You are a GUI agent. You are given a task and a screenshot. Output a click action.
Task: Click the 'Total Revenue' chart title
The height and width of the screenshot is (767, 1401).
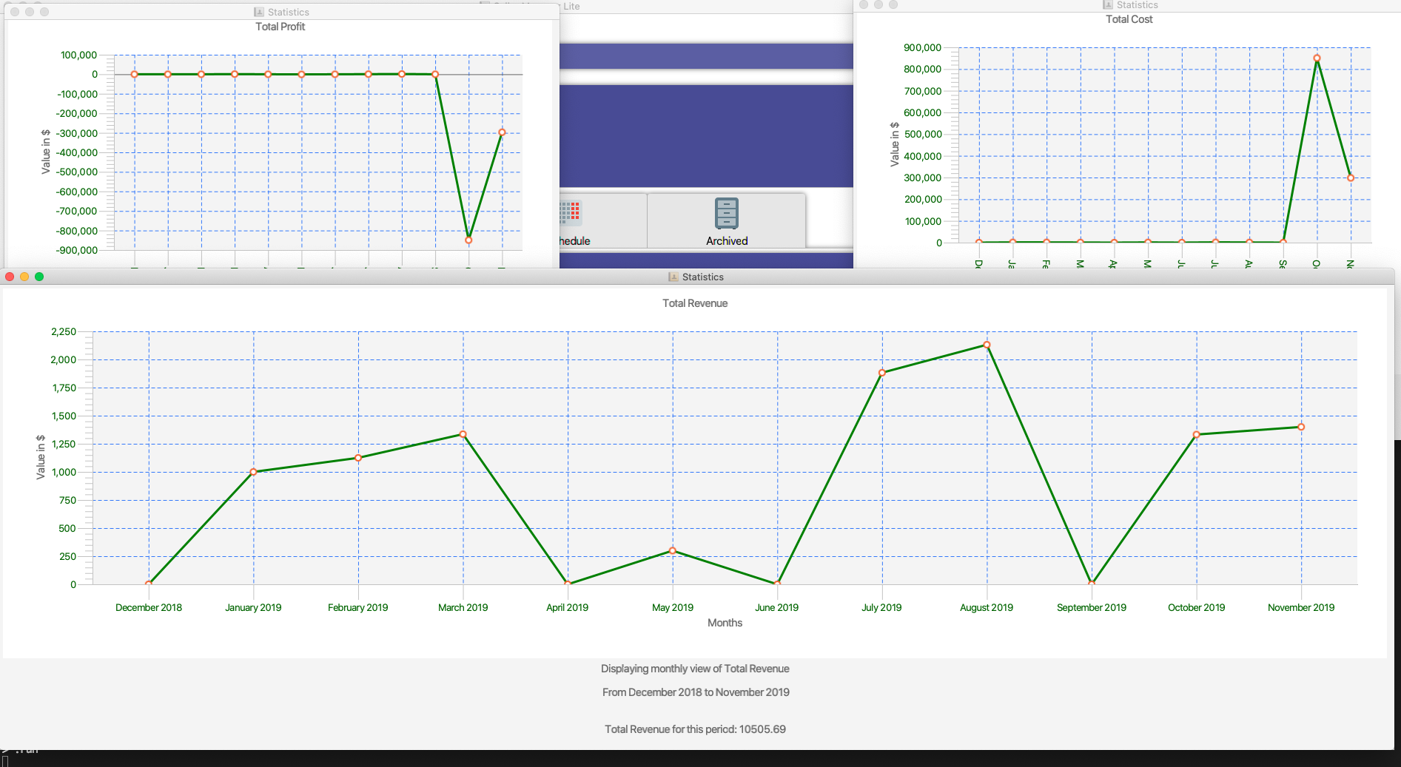[x=695, y=303]
